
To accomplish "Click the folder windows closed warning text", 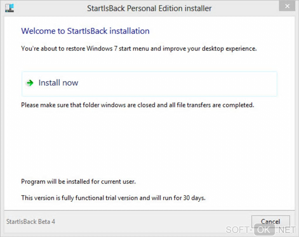I will tap(137, 105).
